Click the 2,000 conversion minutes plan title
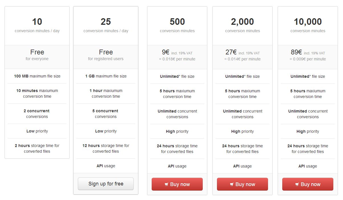This screenshot has height=200, width=343. tap(242, 22)
